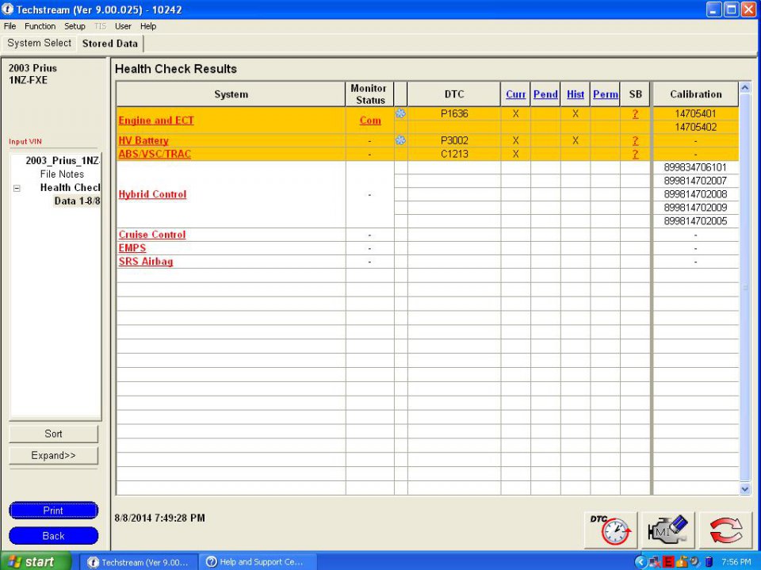Open freeze frame data icon for P3002
761x570 pixels.
pyautogui.click(x=400, y=140)
